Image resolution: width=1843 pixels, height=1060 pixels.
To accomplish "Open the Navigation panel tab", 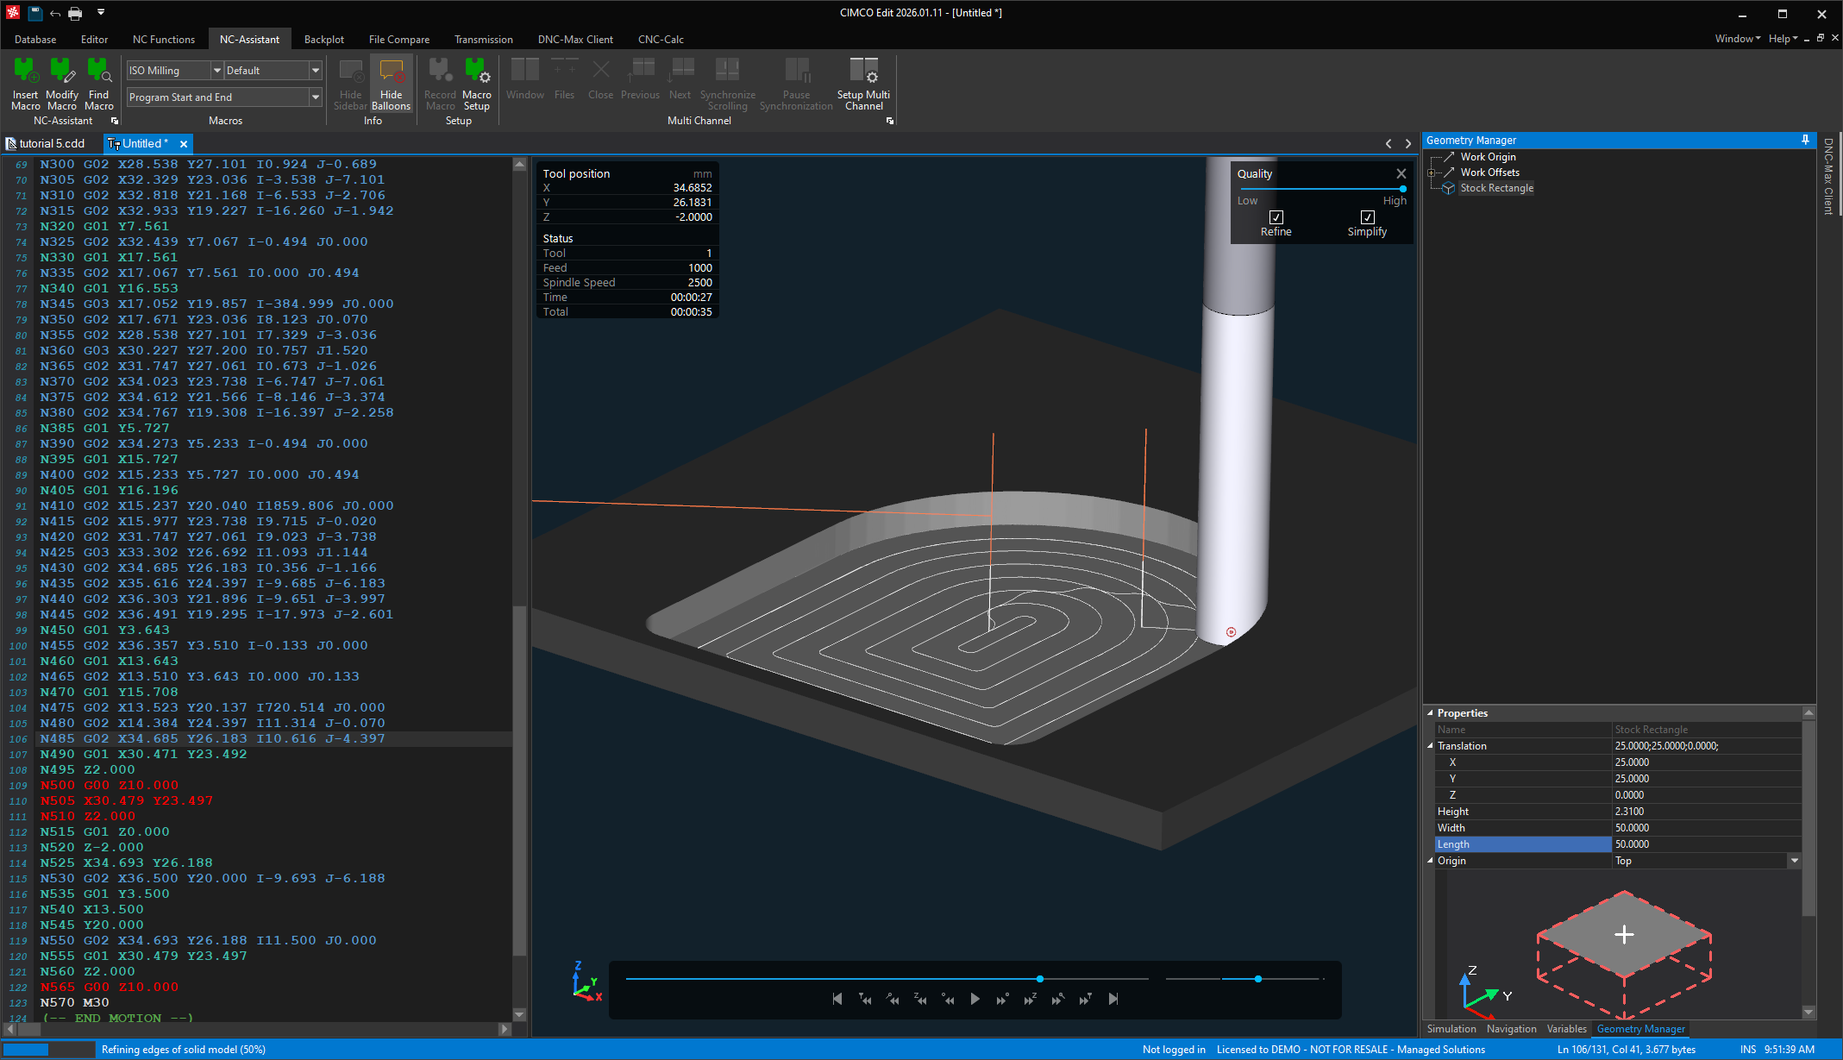I will (1512, 1029).
